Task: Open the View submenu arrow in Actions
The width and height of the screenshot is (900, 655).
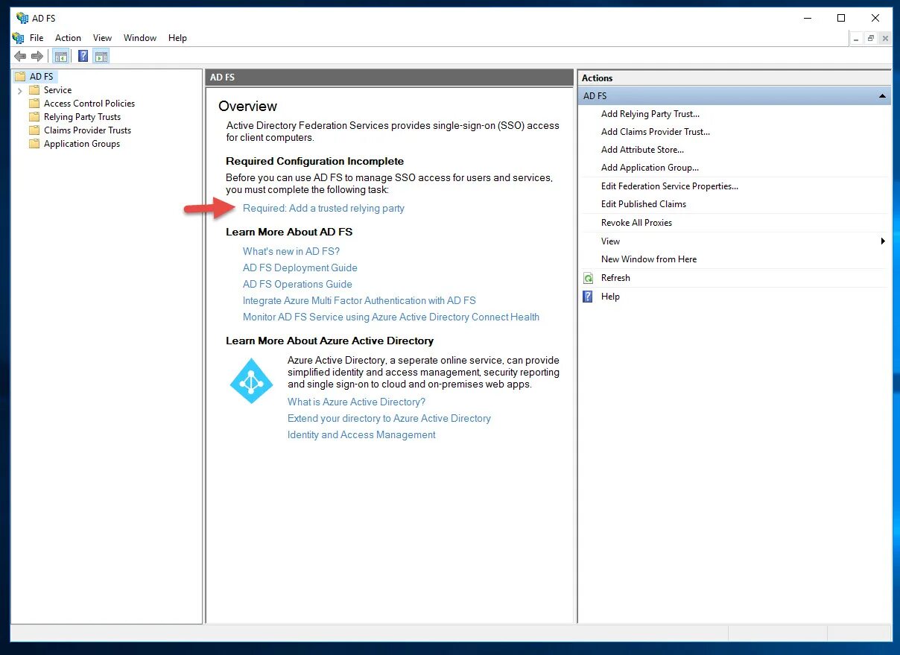Action: point(883,241)
